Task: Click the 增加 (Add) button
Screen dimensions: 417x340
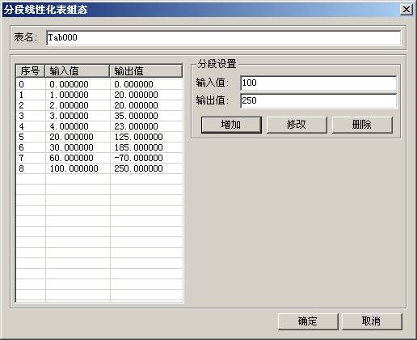Action: 231,125
